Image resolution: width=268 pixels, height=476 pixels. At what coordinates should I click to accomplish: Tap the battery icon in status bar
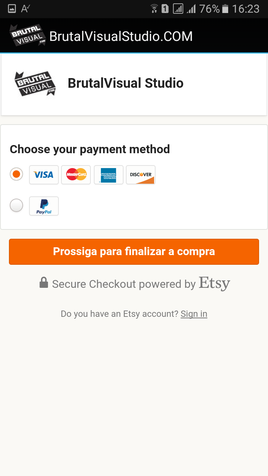[x=225, y=9]
